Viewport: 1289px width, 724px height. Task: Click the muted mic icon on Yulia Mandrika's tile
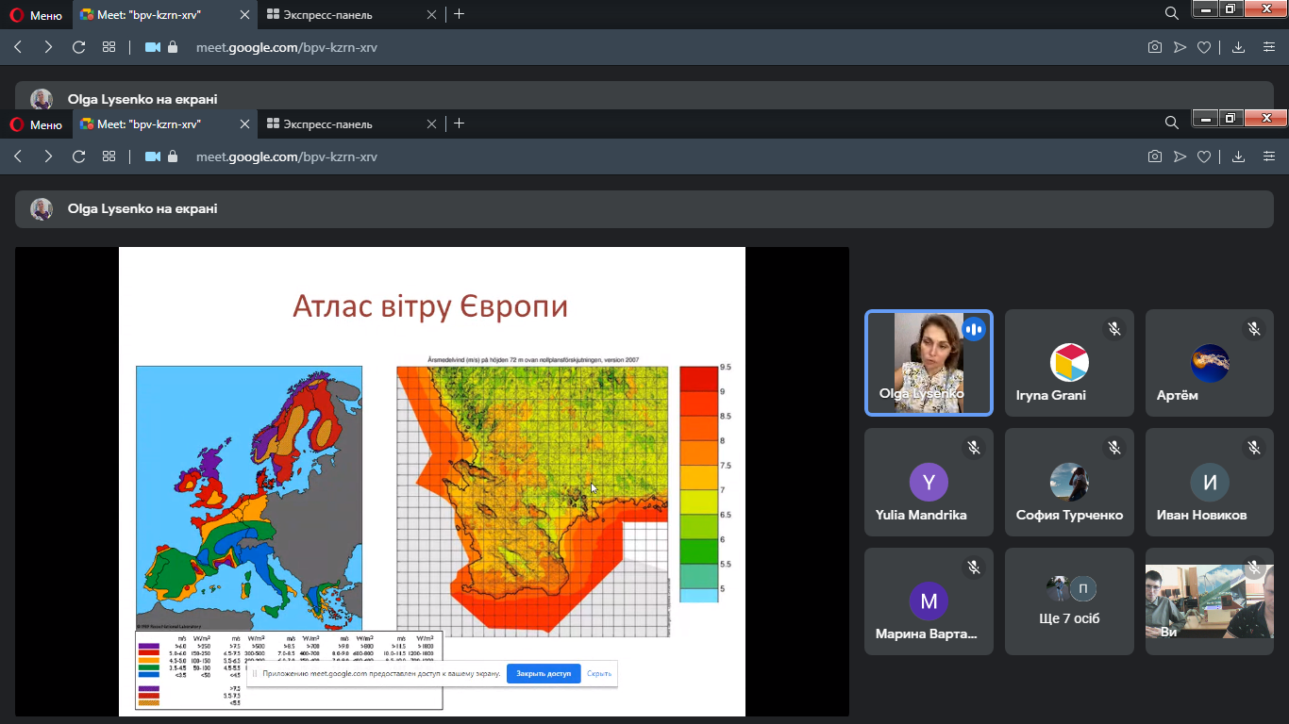pyautogui.click(x=973, y=449)
